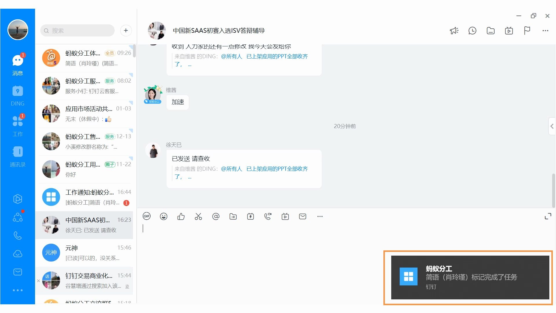The height and width of the screenshot is (313, 556).
Task: Expand the right side panel chevron
Action: 552,126
